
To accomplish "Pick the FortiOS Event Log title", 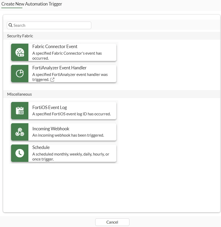I will pos(50,107).
